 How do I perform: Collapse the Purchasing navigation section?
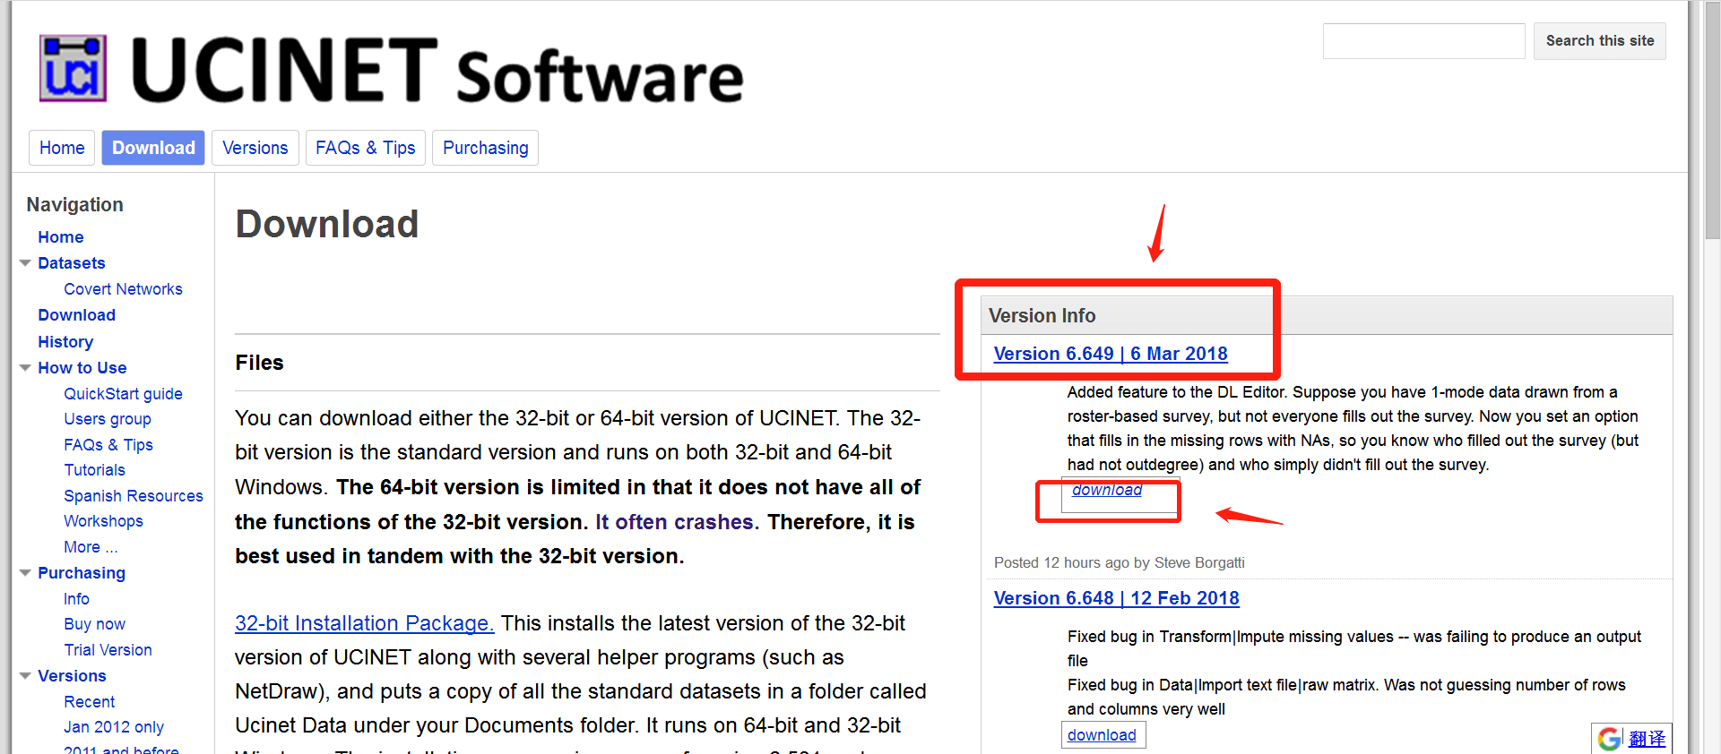coord(25,573)
